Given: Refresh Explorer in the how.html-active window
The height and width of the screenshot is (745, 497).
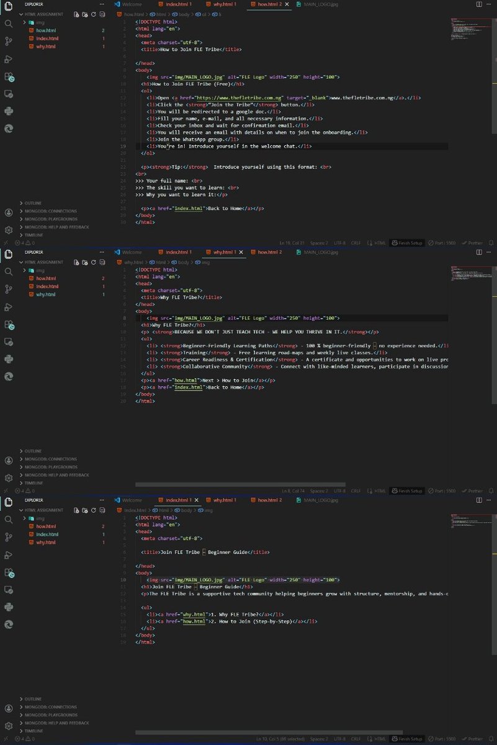Looking at the screenshot, I should pyautogui.click(x=93, y=14).
